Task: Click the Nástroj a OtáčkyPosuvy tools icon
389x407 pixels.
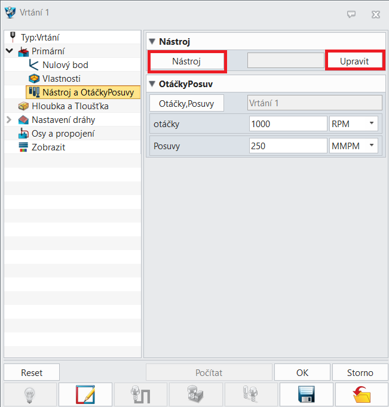Action: (x=34, y=92)
